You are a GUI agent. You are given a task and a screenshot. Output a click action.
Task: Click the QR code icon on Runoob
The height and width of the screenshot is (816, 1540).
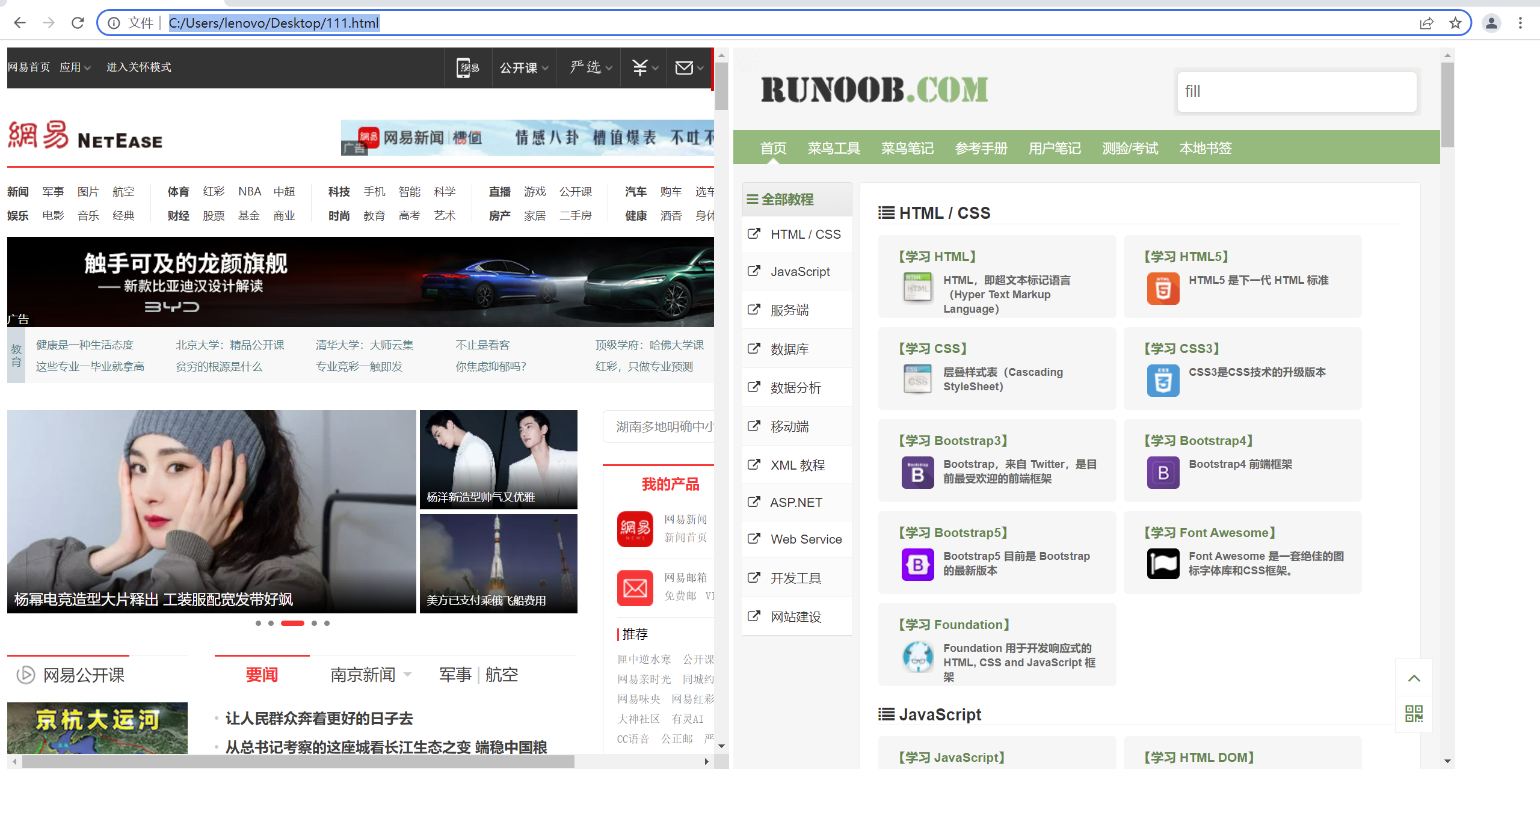point(1414,714)
